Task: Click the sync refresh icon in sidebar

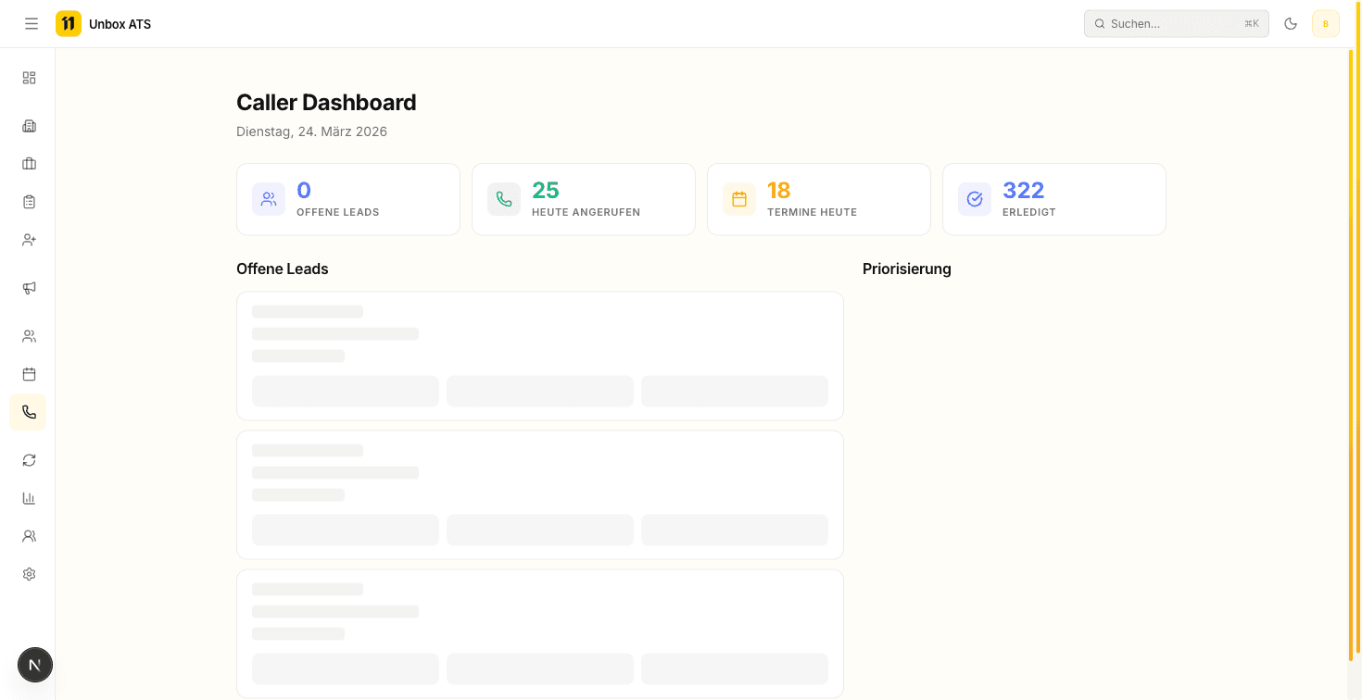Action: (x=28, y=459)
